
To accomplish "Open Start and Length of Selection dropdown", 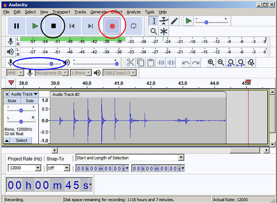I will [x=181, y=158].
